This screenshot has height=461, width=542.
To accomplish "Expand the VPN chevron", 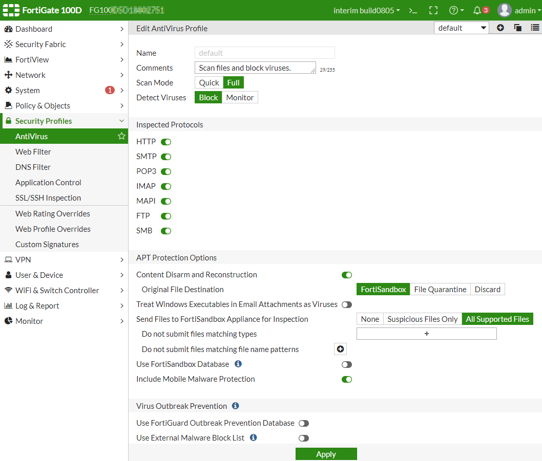I will pyautogui.click(x=122, y=260).
